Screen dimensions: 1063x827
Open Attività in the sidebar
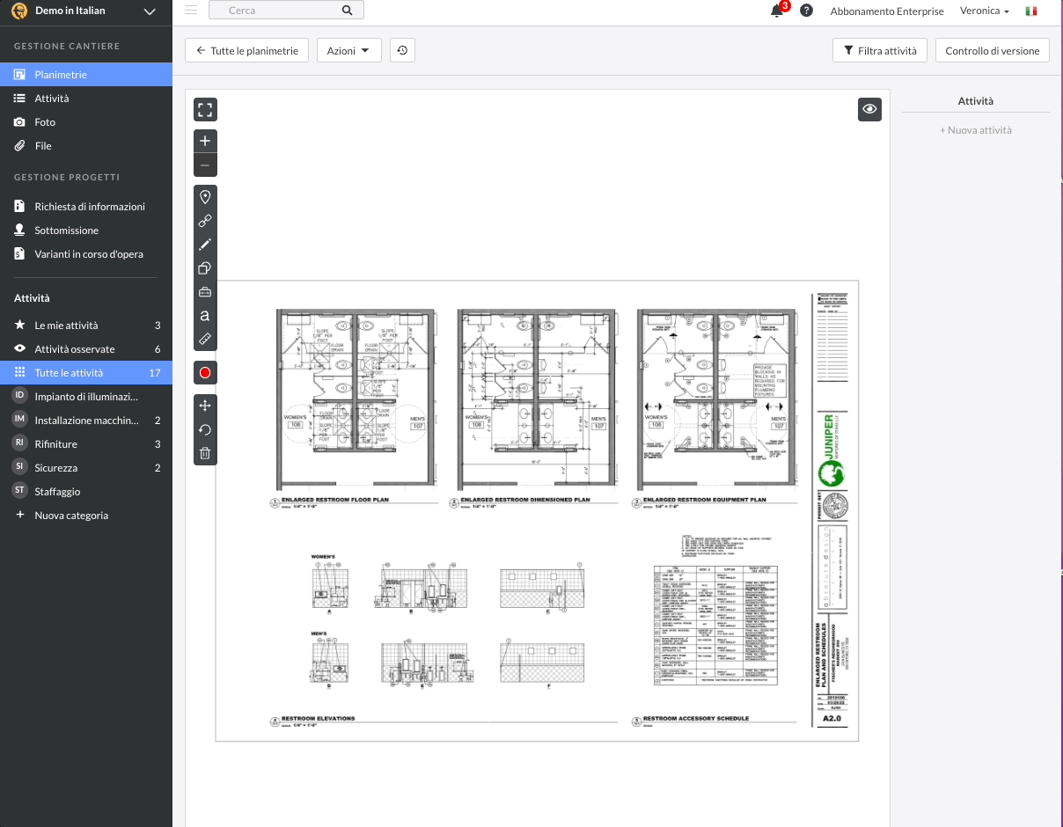click(x=51, y=99)
